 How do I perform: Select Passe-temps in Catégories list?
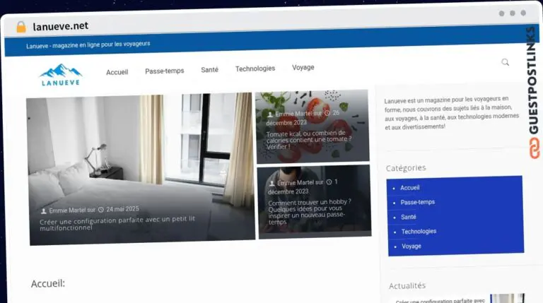(x=418, y=202)
